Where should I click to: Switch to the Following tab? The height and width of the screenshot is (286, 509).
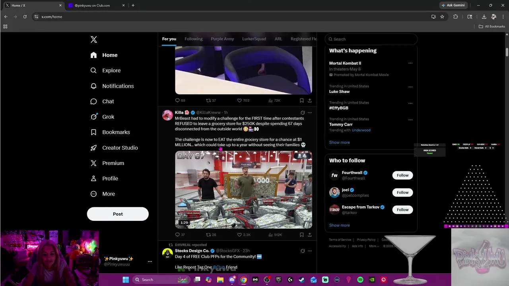tap(194, 39)
